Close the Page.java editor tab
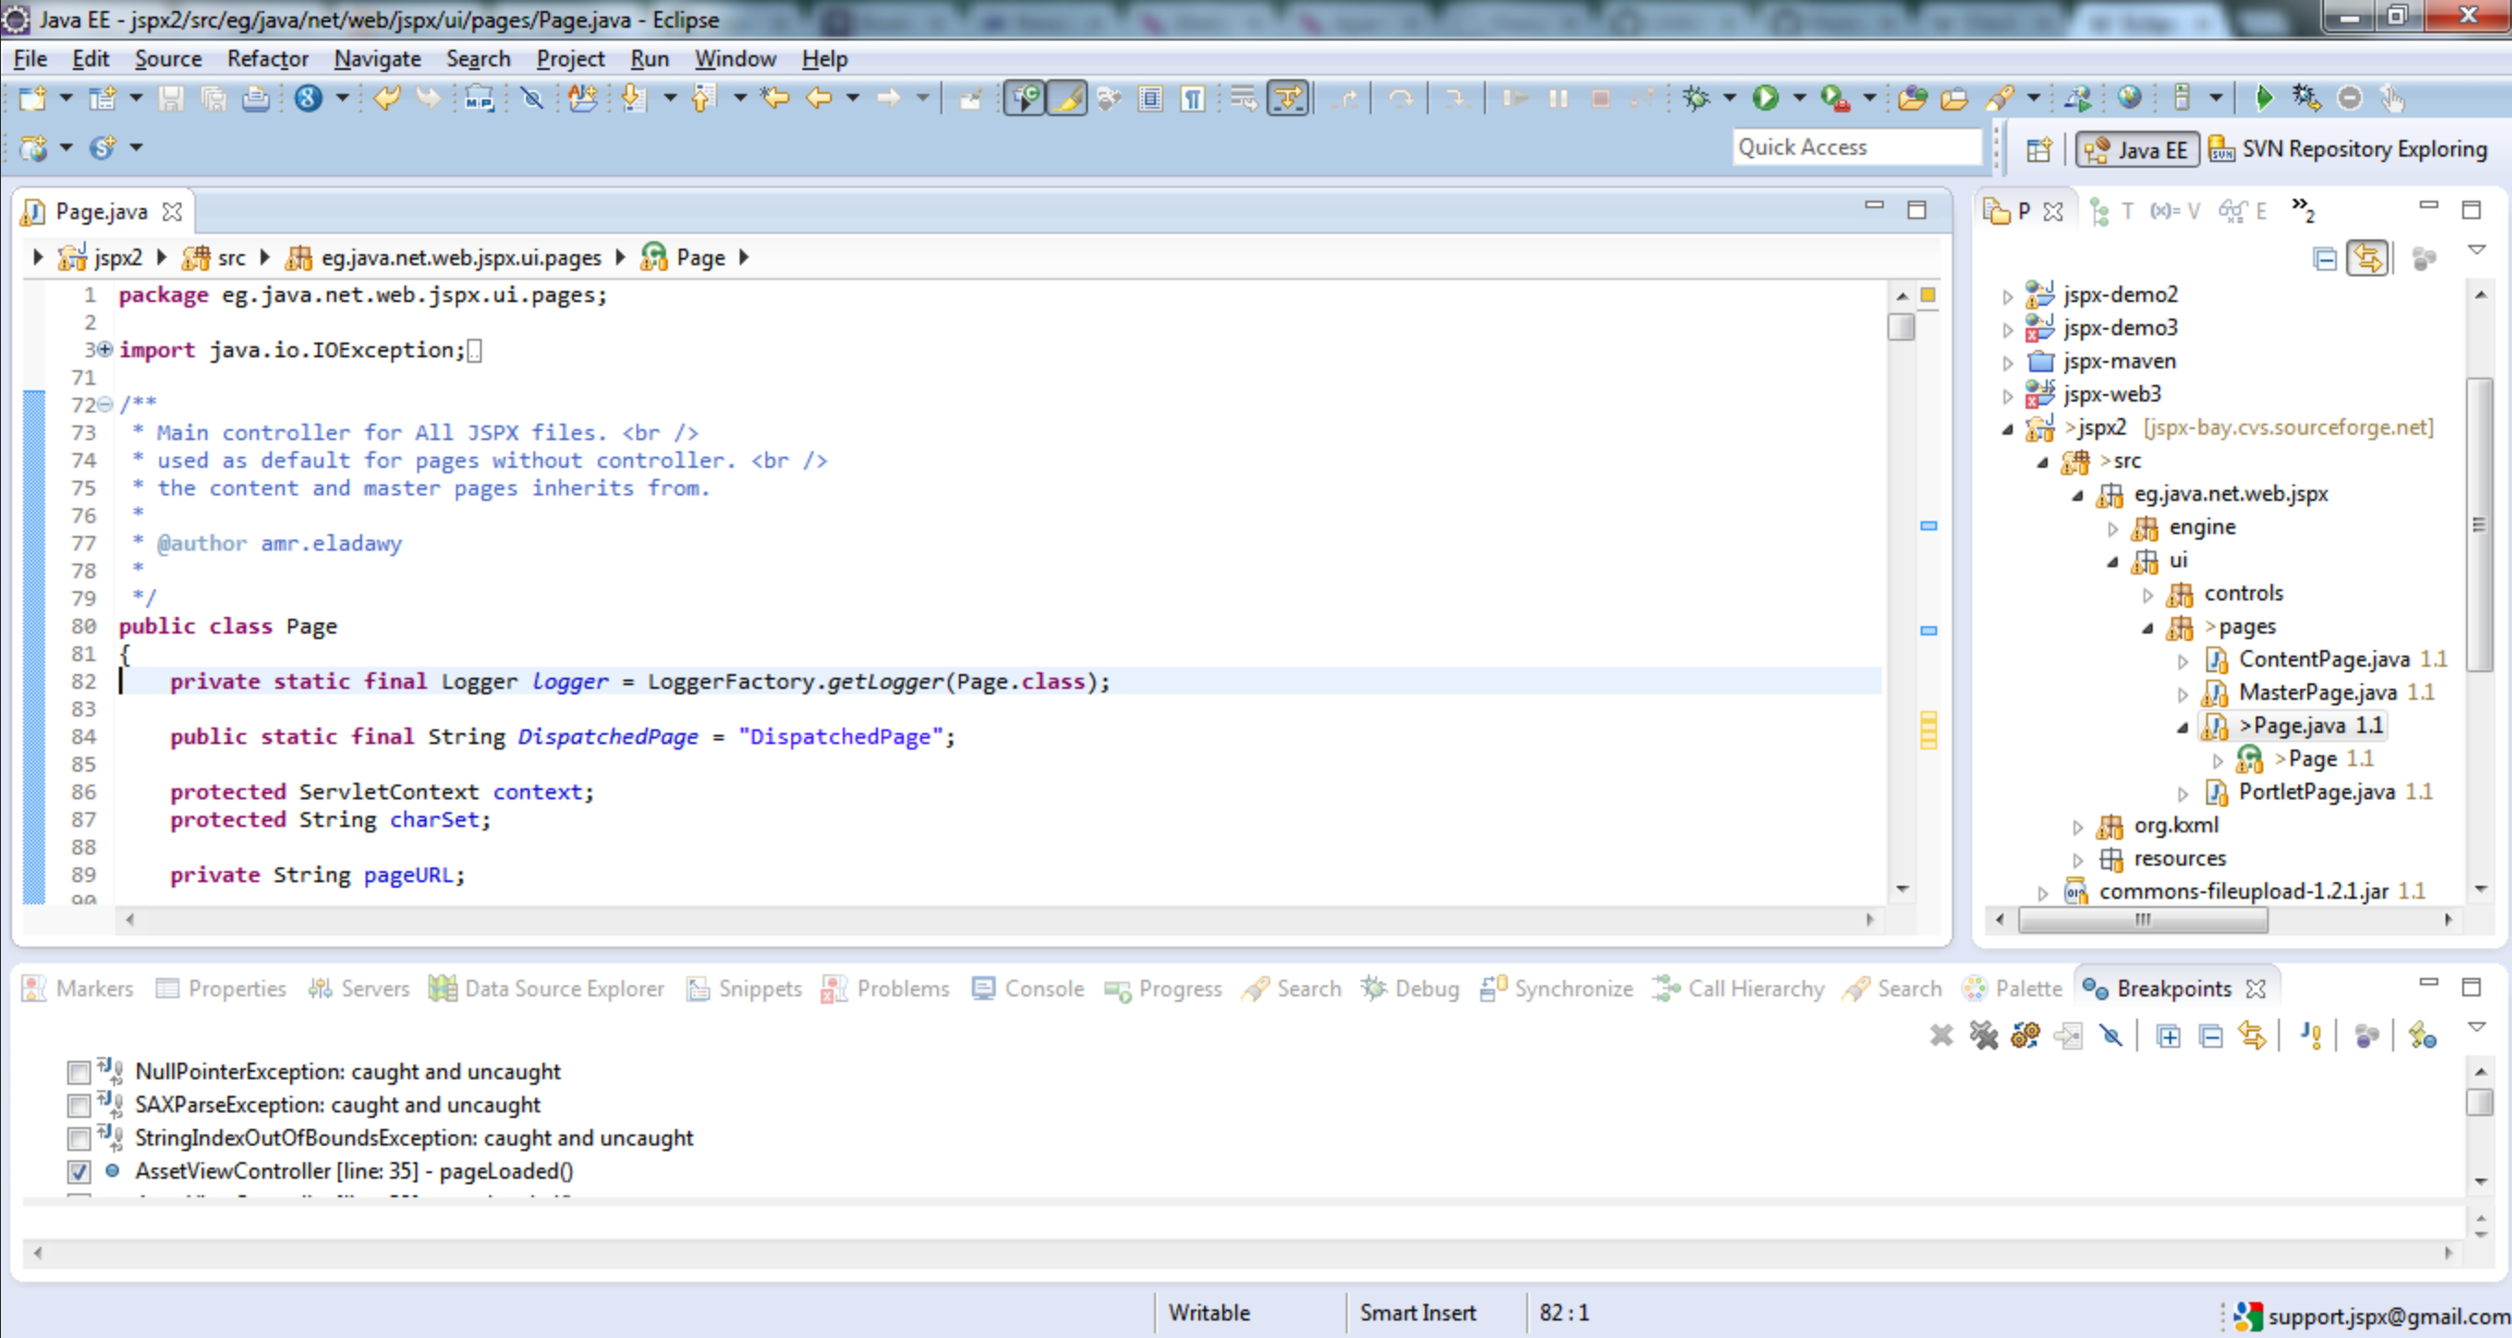The height and width of the screenshot is (1338, 2512). [x=172, y=212]
